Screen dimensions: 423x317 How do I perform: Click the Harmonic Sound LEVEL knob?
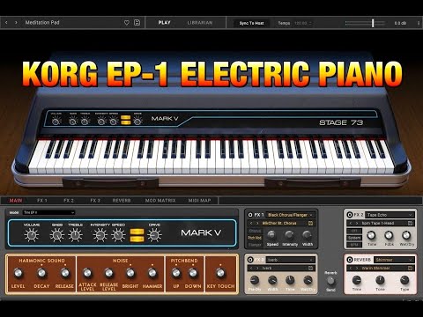[x=19, y=273]
